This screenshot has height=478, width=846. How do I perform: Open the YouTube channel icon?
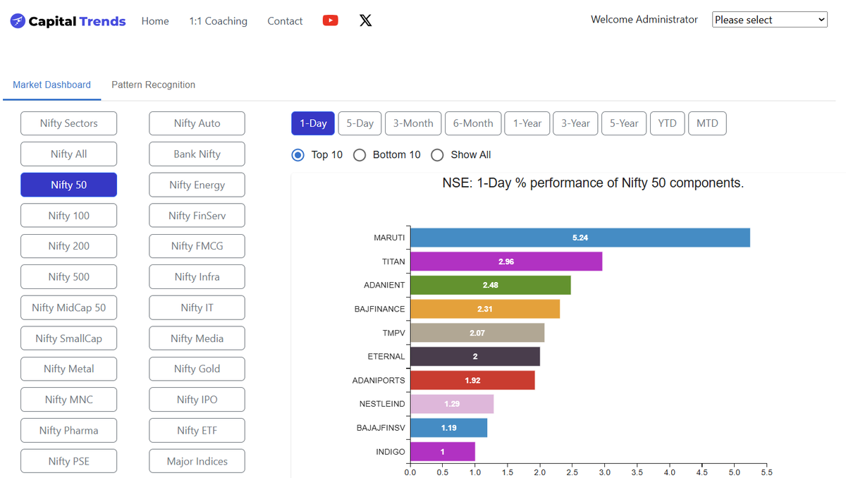pos(330,20)
